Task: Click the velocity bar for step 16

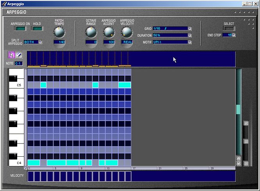Action: point(128,176)
